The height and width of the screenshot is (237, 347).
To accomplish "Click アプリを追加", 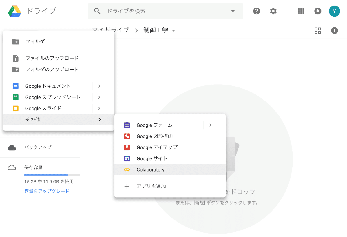I will [151, 186].
